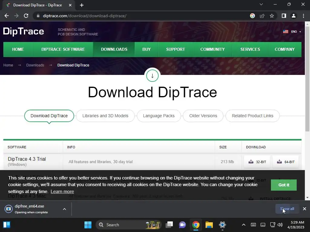Open the Windows Start menu
Viewport: 310px width, 232px height.
tap(88, 225)
